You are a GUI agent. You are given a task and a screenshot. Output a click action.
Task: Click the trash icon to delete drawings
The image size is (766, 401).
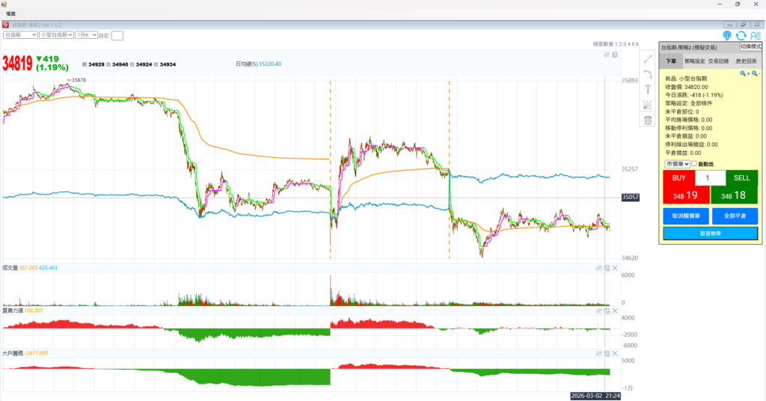pos(648,120)
